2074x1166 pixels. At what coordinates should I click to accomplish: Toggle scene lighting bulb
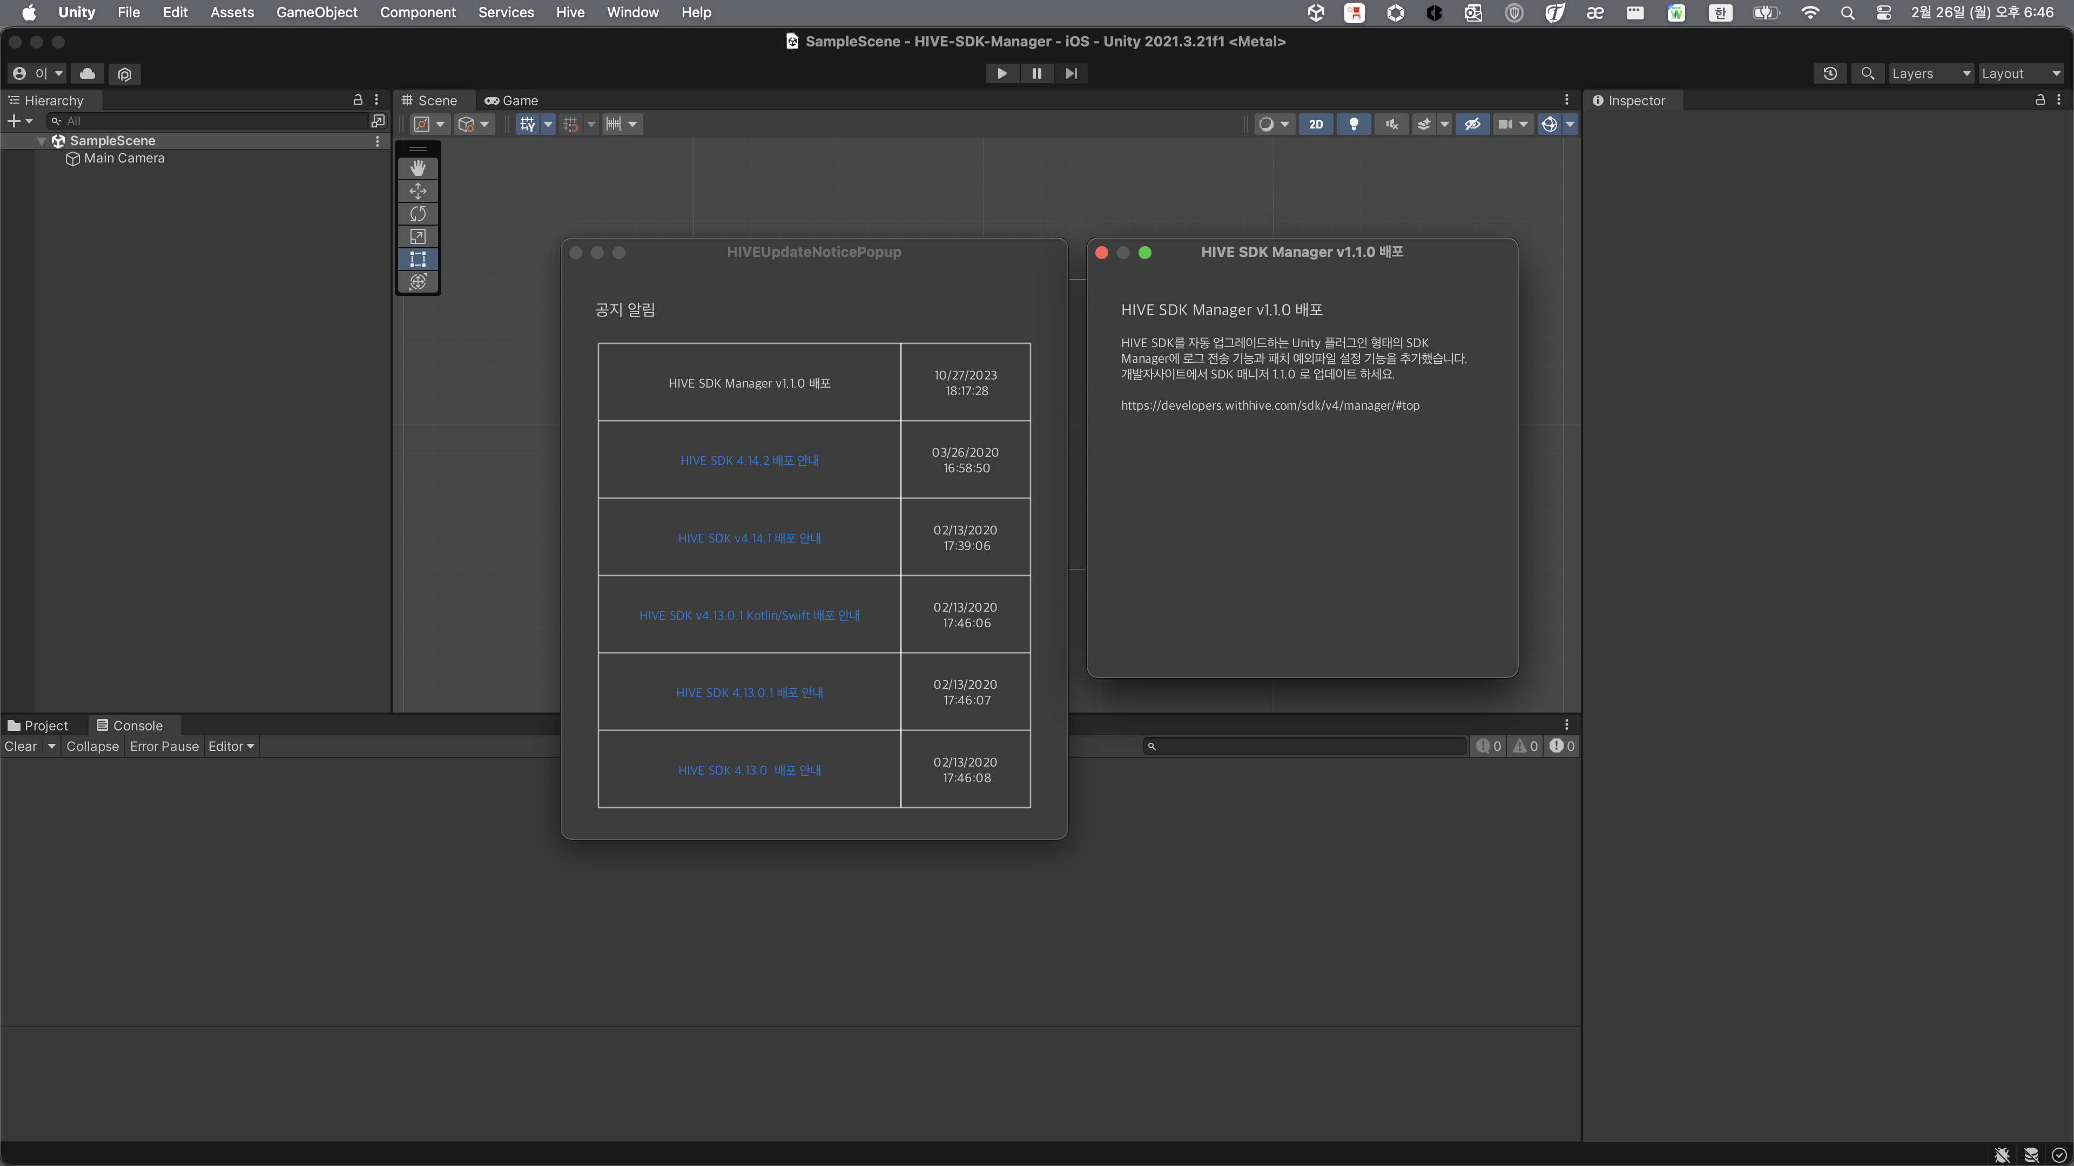(x=1354, y=124)
